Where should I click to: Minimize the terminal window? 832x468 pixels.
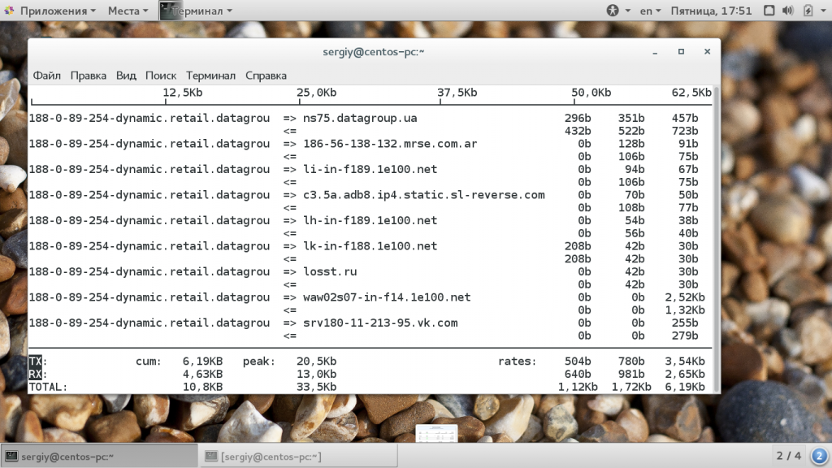tap(655, 51)
